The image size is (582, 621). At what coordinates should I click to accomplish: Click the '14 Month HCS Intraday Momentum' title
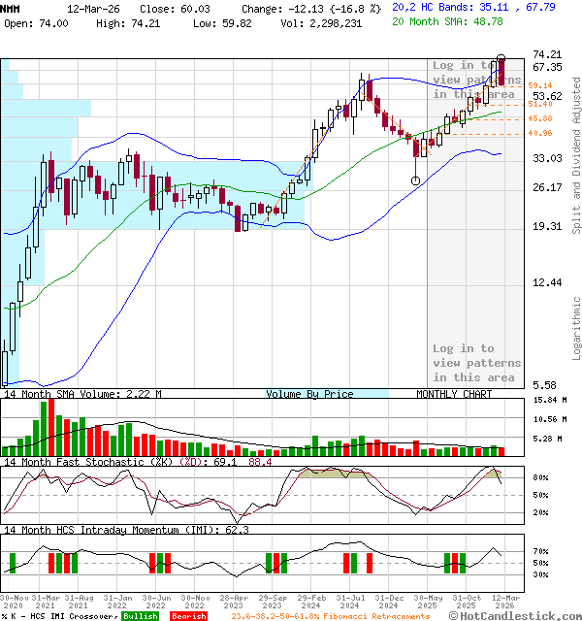tap(97, 530)
